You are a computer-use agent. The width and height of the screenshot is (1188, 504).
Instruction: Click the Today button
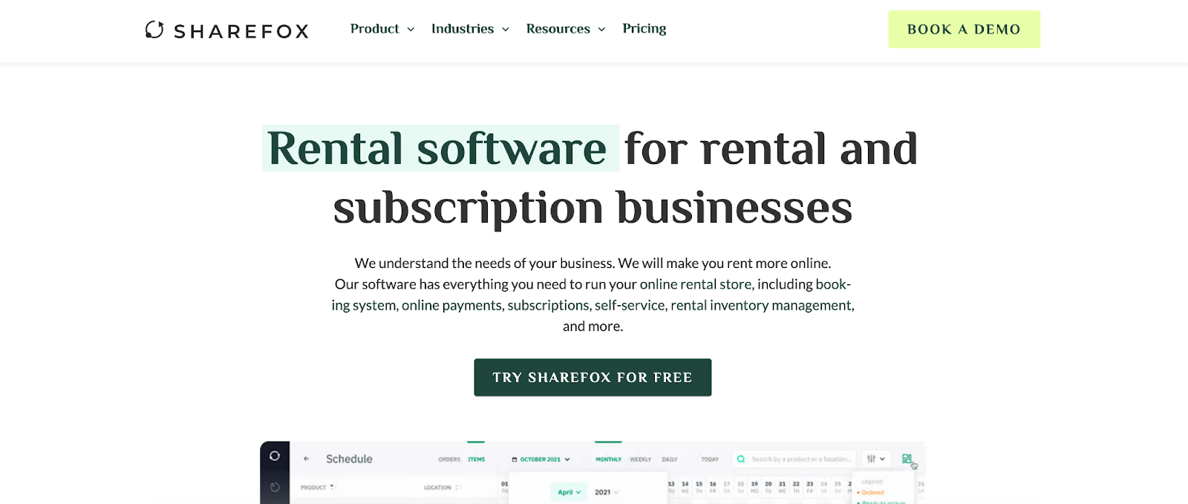[710, 459]
